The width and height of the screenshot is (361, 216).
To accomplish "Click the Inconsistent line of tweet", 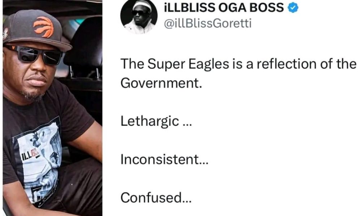I will pyautogui.click(x=164, y=159).
